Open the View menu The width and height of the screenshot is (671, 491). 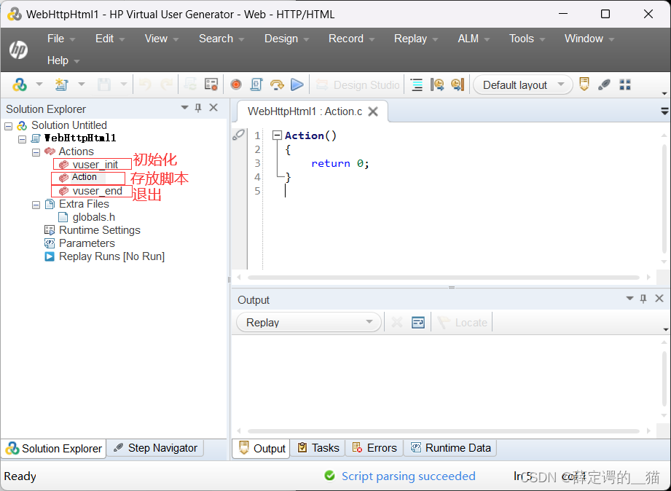coord(161,39)
